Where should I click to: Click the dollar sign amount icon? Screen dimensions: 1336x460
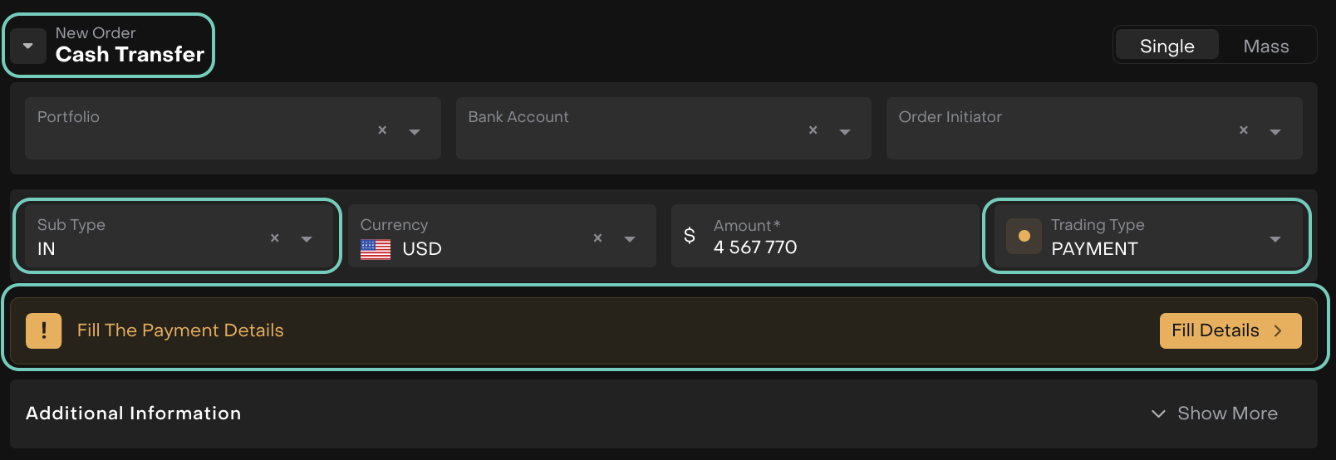(690, 236)
